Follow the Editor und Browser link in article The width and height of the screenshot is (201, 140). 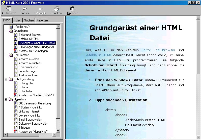pos(158,50)
